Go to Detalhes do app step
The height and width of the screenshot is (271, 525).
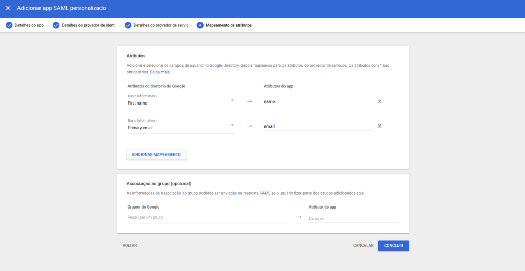pyautogui.click(x=29, y=25)
